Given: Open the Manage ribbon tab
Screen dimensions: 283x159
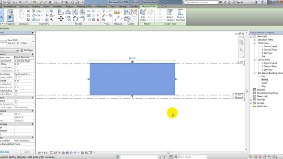Looking at the screenshot, I should pyautogui.click(x=122, y=6).
